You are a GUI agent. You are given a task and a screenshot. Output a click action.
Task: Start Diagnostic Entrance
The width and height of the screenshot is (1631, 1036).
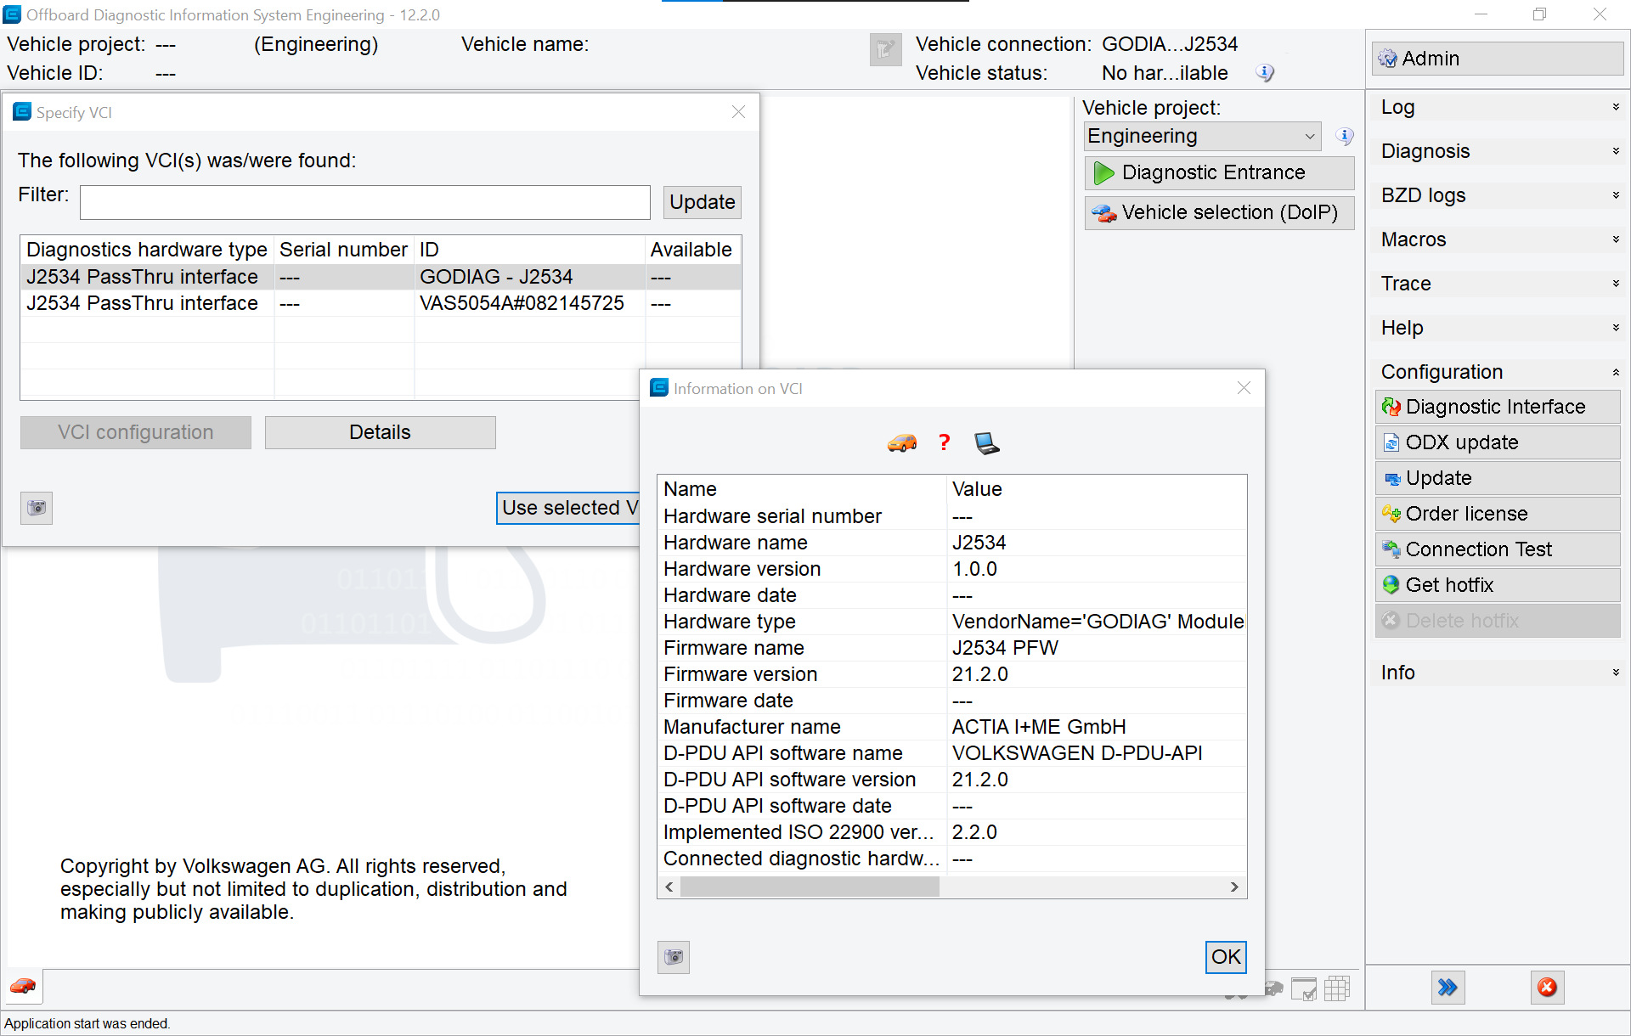click(1219, 172)
